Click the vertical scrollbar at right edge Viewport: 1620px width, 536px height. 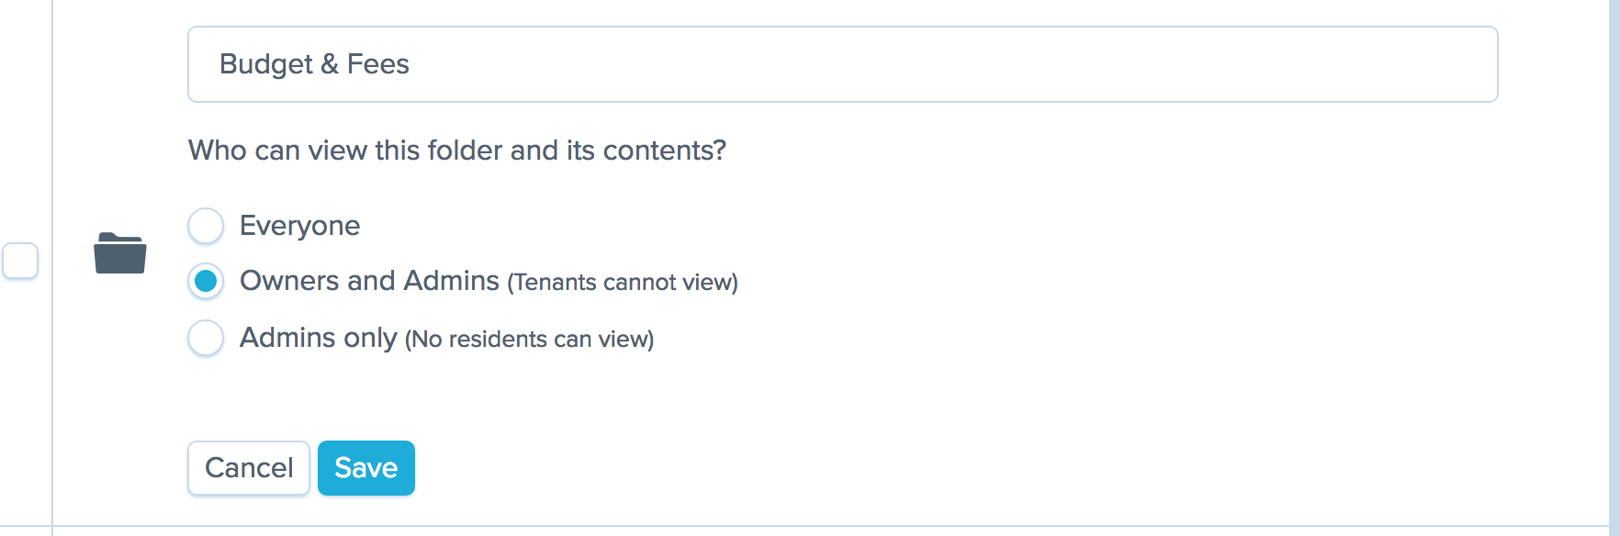click(x=1614, y=266)
